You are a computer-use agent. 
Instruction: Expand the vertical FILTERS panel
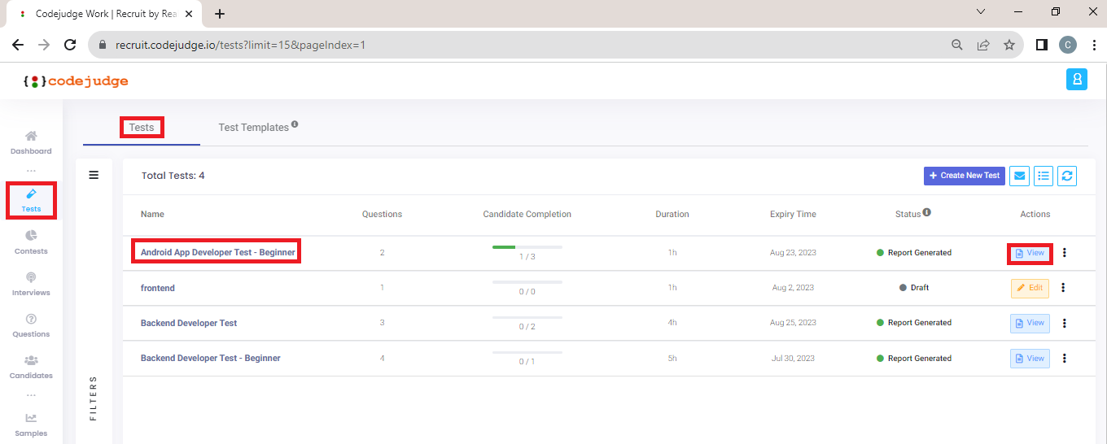point(94,398)
